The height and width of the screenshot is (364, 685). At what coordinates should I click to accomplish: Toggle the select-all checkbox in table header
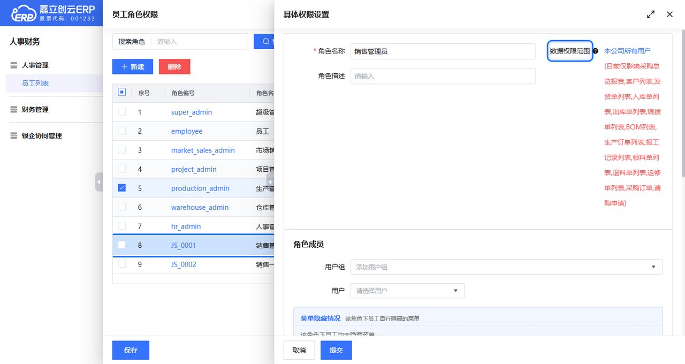(121, 93)
